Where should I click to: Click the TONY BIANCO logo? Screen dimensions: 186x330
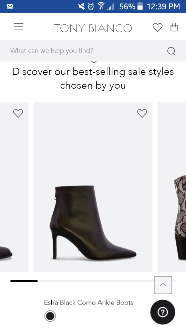coord(93,28)
